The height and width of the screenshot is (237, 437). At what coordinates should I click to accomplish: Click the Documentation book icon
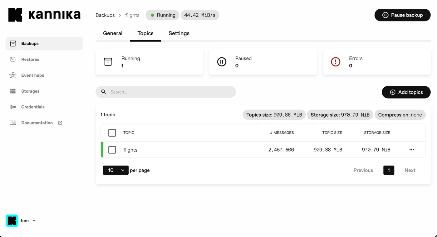(x=13, y=123)
